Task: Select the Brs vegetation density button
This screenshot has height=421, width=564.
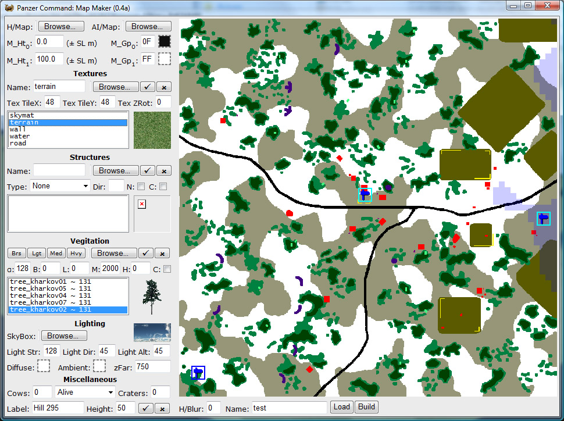Action: [x=16, y=253]
